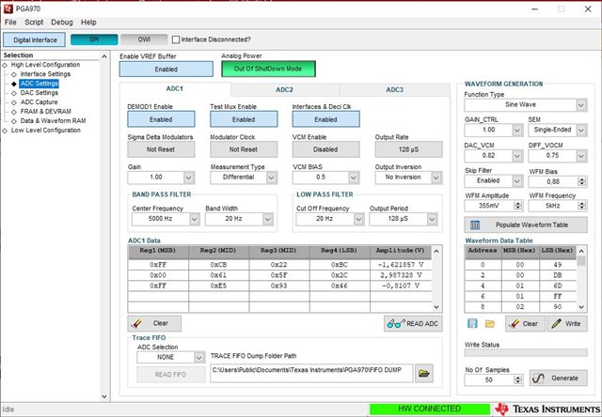Open the Measurement Type dropdown

[x=272, y=178]
